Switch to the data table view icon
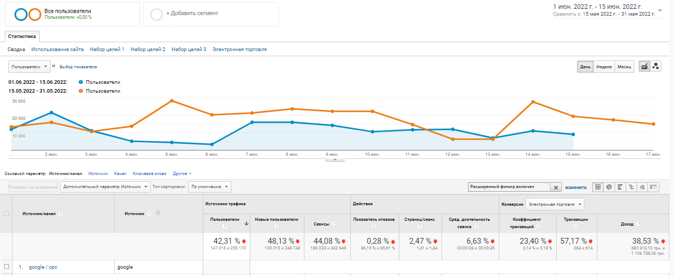674x276 pixels. pos(598,187)
